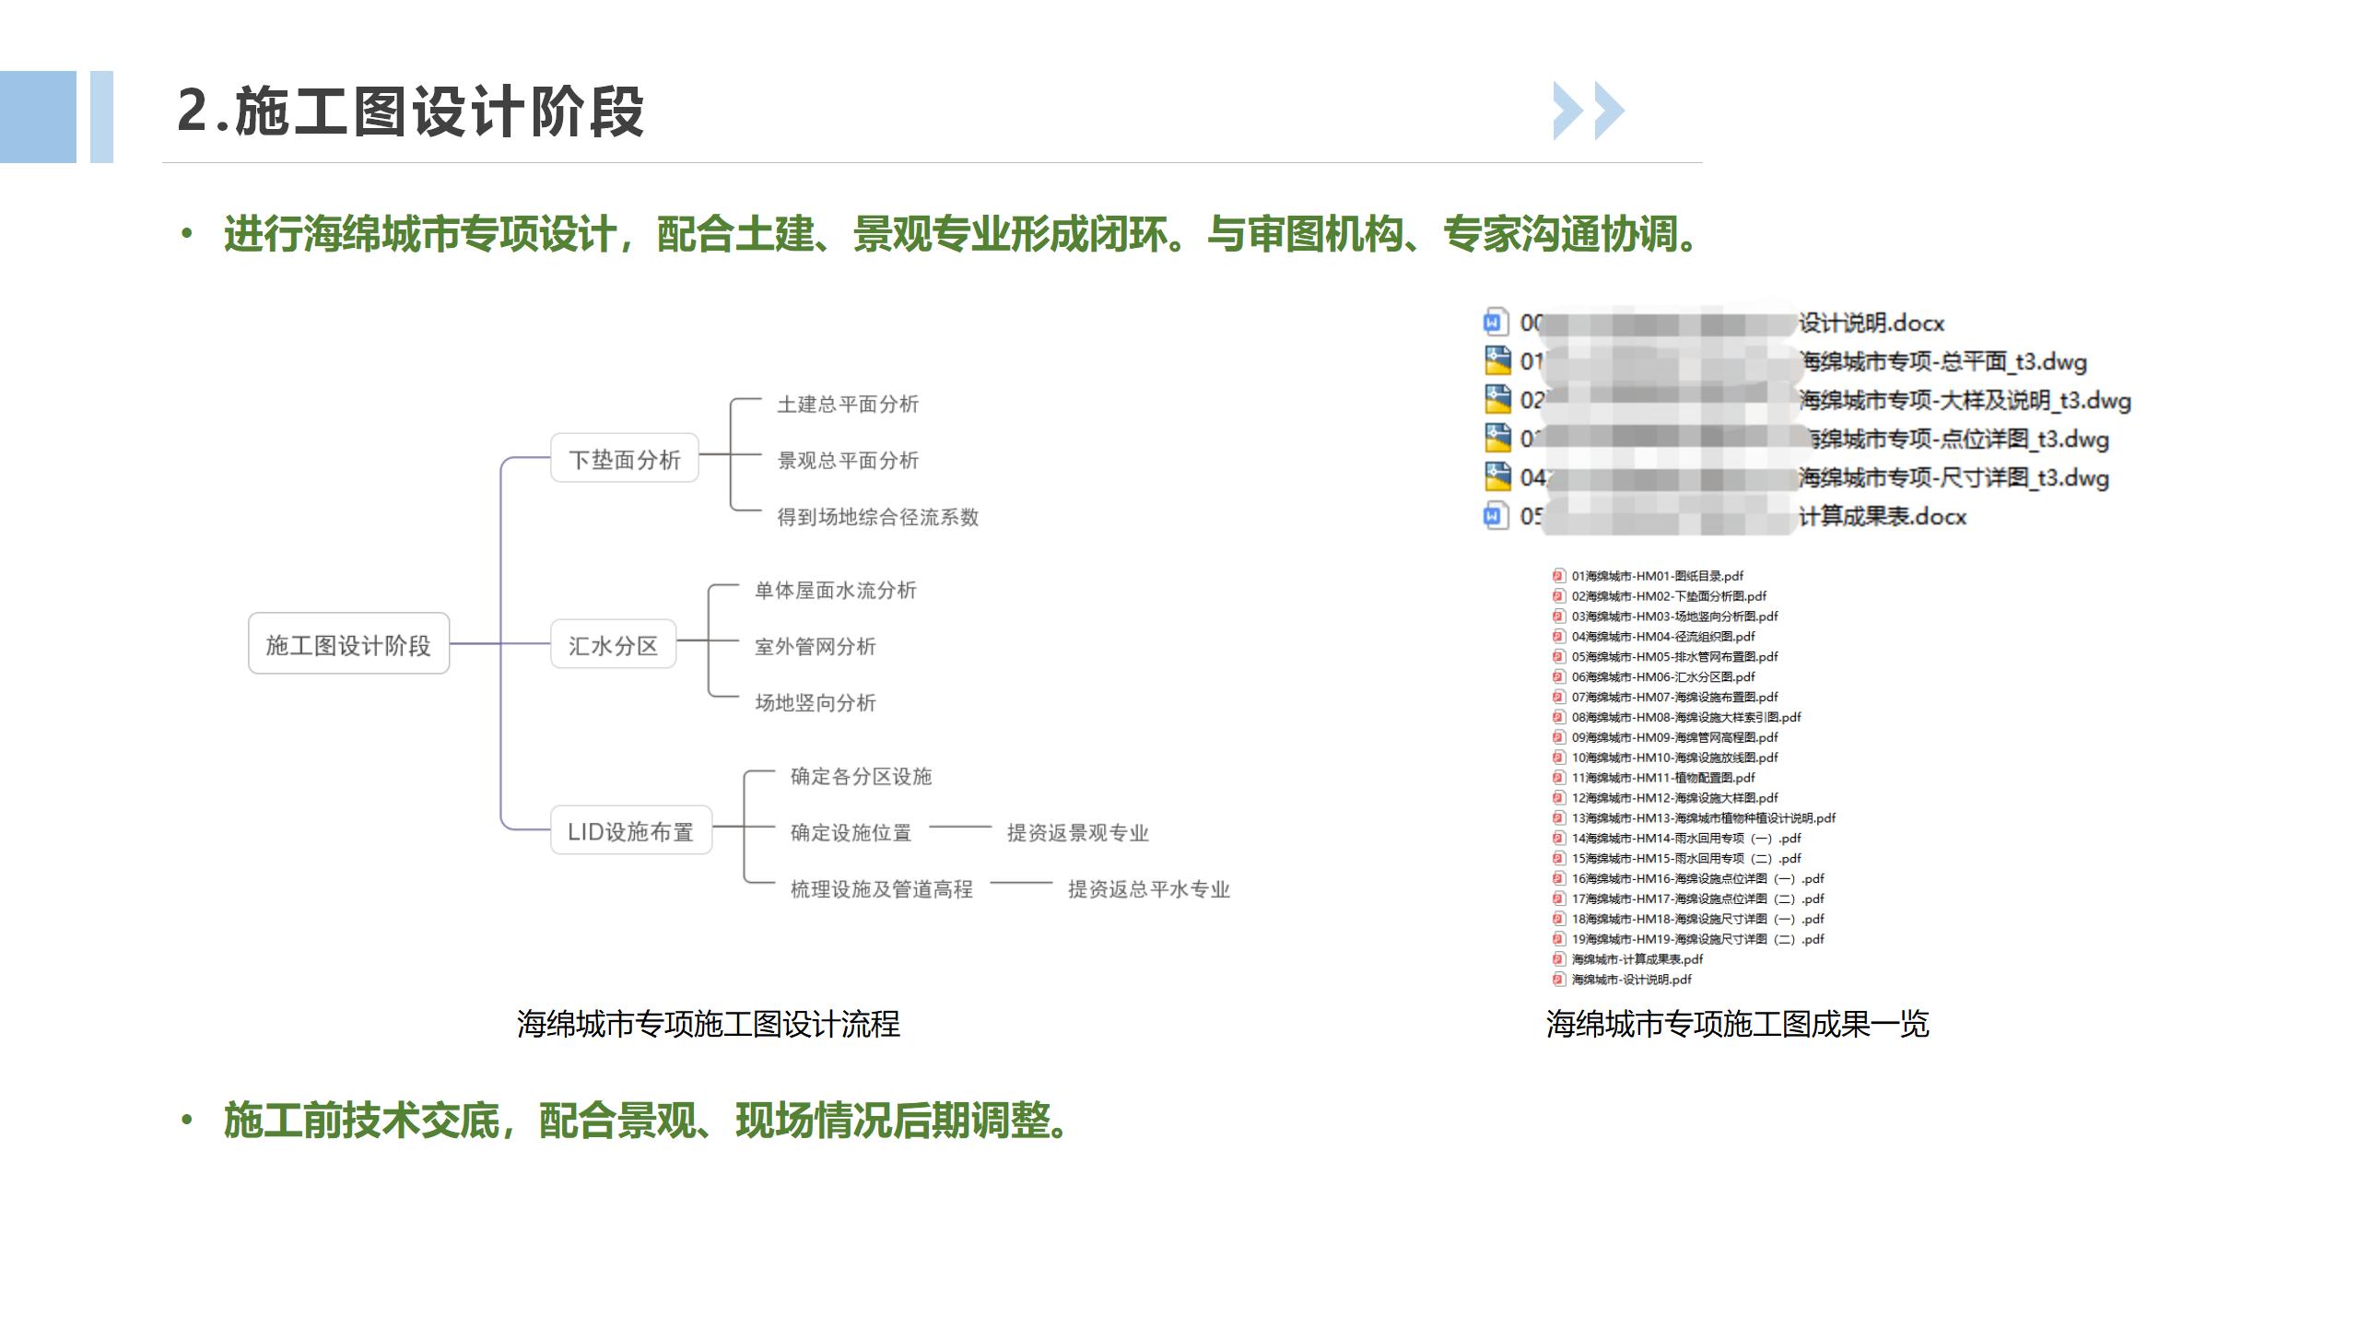Click the 提资返景观专业 leaf text

click(1077, 833)
